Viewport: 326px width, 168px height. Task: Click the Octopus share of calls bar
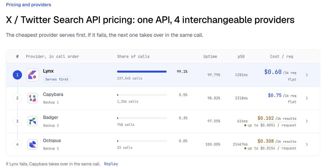coord(142,141)
